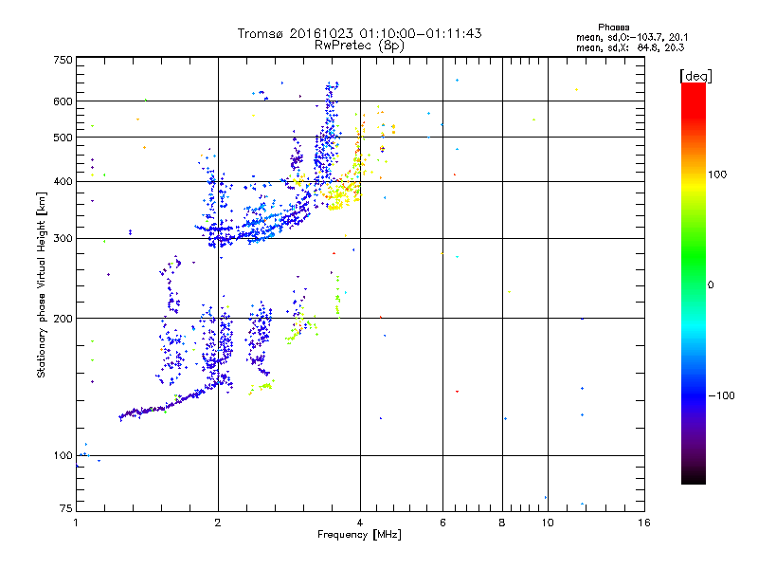Click y-axis tick label '400'
The width and height of the screenshot is (758, 569).
(x=63, y=182)
